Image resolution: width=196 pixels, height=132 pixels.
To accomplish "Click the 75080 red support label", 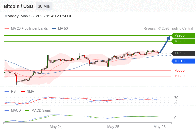I will click(179, 76).
